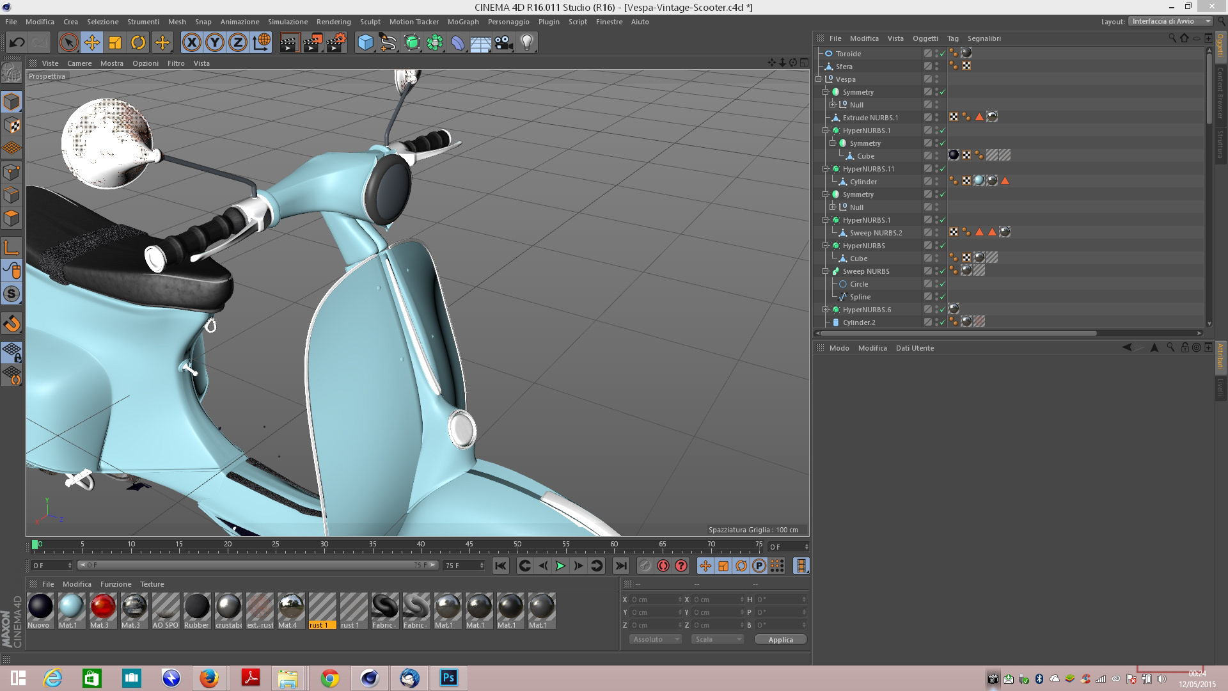Select the highlighted rust 1 material
This screenshot has height=691, width=1228.
pos(322,611)
